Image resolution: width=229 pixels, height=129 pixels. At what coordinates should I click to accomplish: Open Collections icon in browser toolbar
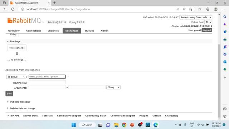point(208,9)
